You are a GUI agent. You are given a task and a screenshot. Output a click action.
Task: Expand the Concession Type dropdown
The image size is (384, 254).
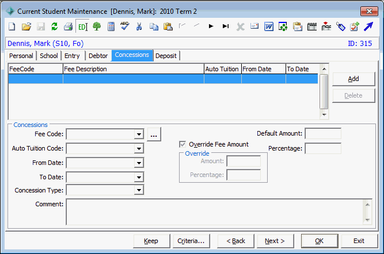click(x=139, y=190)
